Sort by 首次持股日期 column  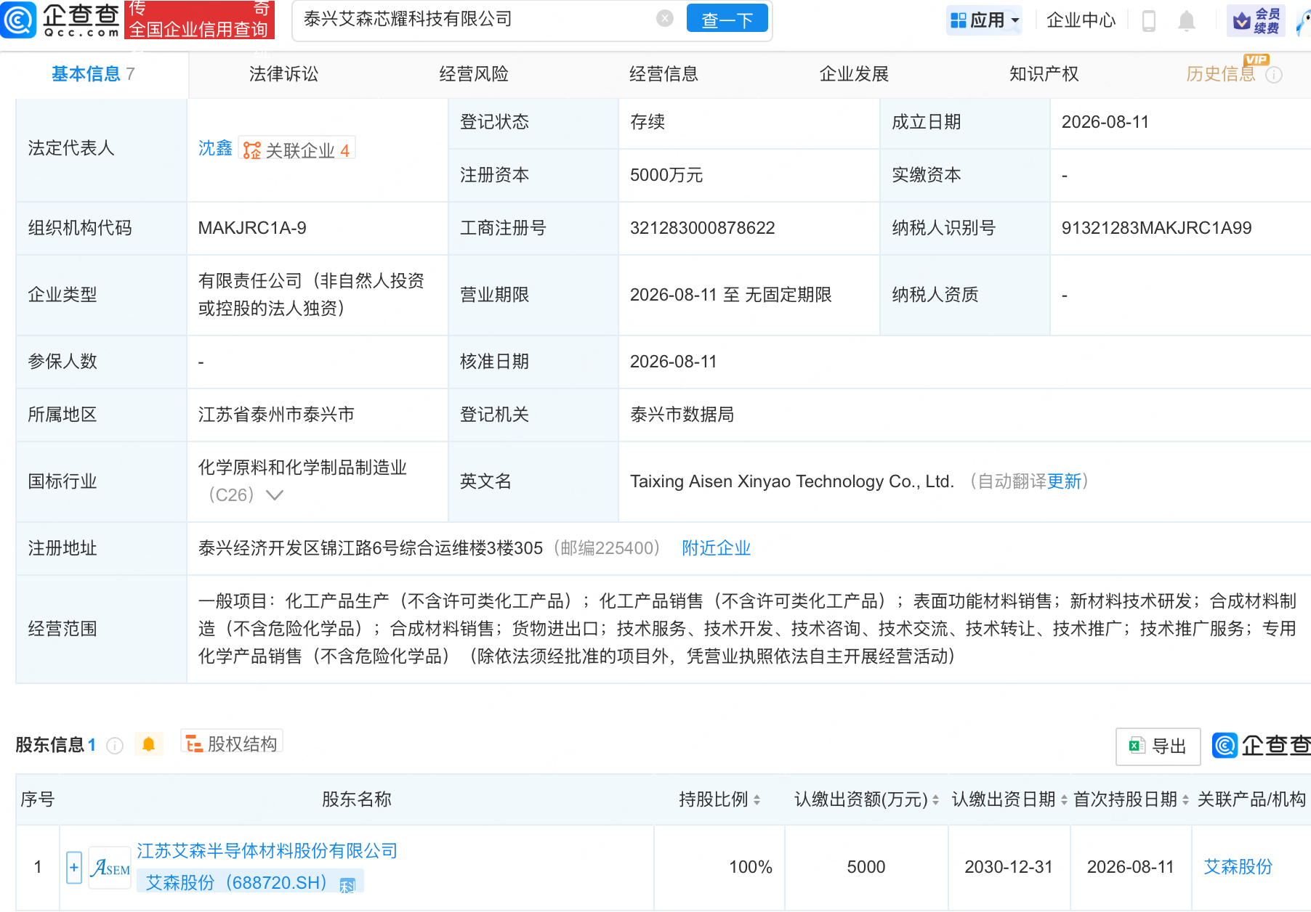(1185, 800)
